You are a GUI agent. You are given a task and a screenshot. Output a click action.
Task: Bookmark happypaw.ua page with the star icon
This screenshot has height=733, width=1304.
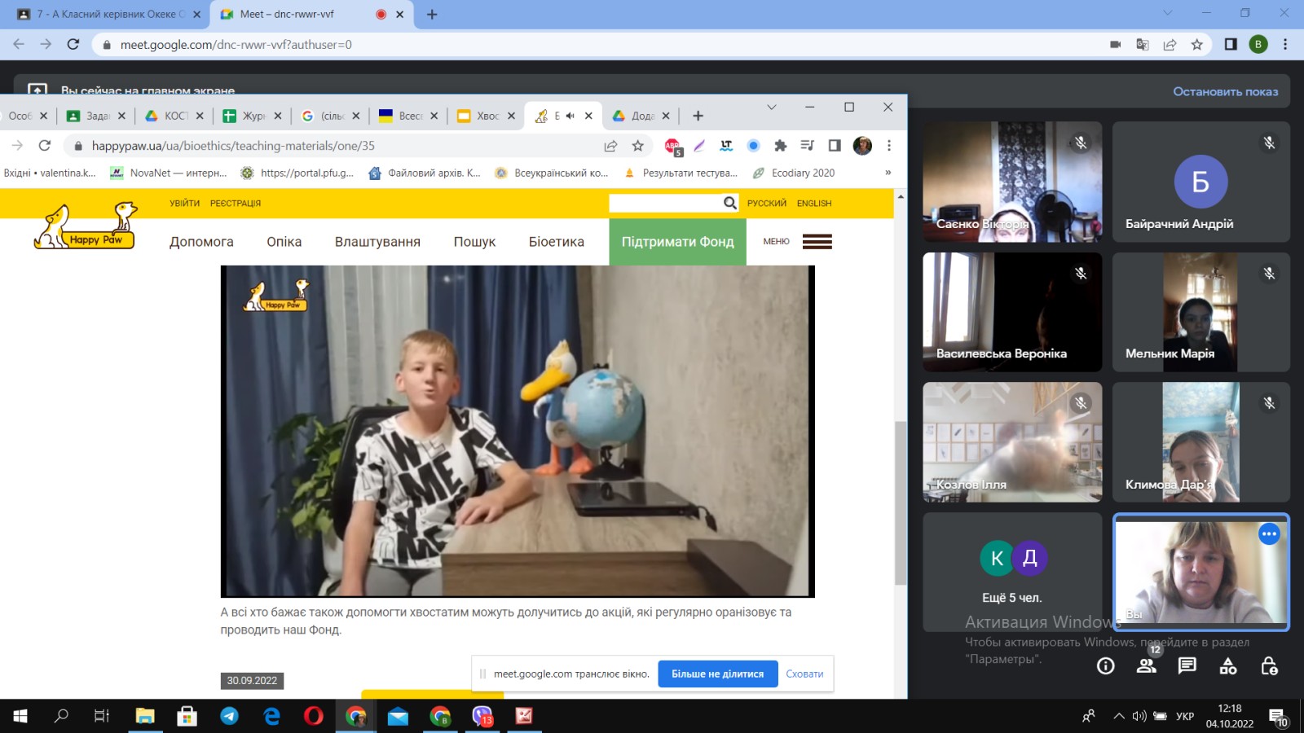[637, 146]
